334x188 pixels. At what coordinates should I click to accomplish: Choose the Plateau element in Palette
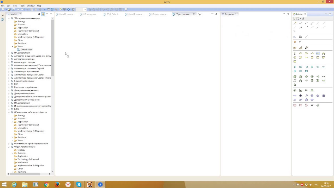312,105
